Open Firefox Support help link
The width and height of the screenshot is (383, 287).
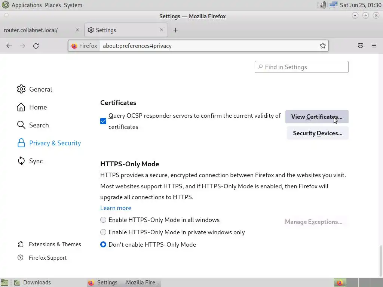(x=42, y=258)
